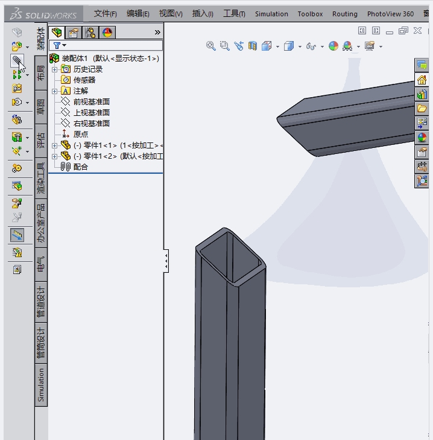Click the Move Component icon

pyautogui.click(x=17, y=102)
